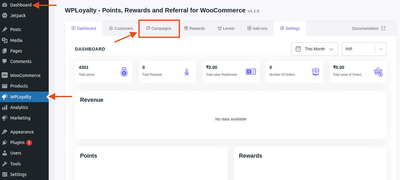The width and height of the screenshot is (400, 180).
Task: Click the WooCommerce logo icon
Action: 5,75
